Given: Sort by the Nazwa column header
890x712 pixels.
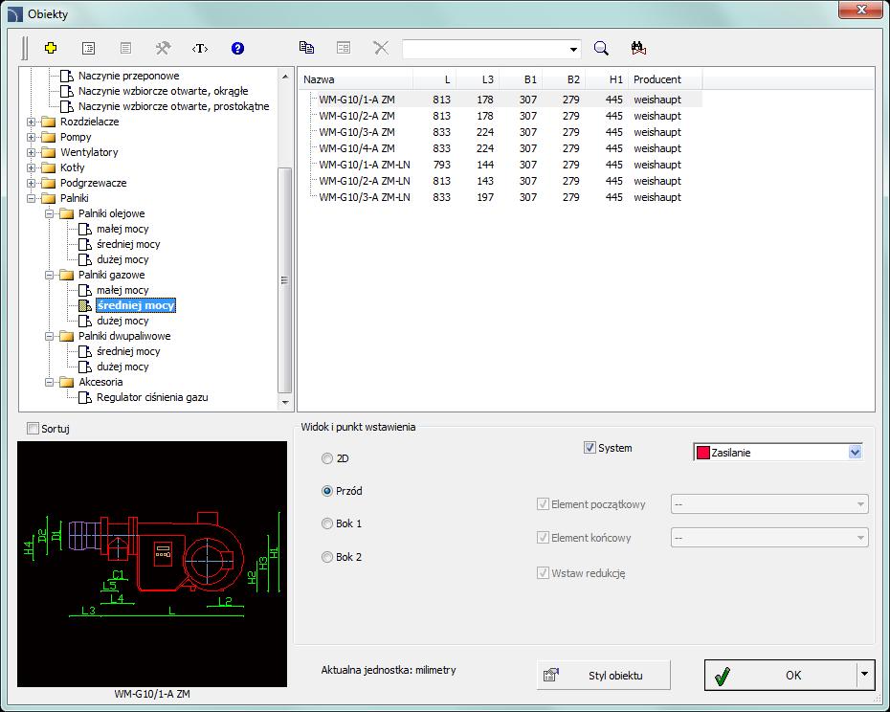Looking at the screenshot, I should coord(356,79).
